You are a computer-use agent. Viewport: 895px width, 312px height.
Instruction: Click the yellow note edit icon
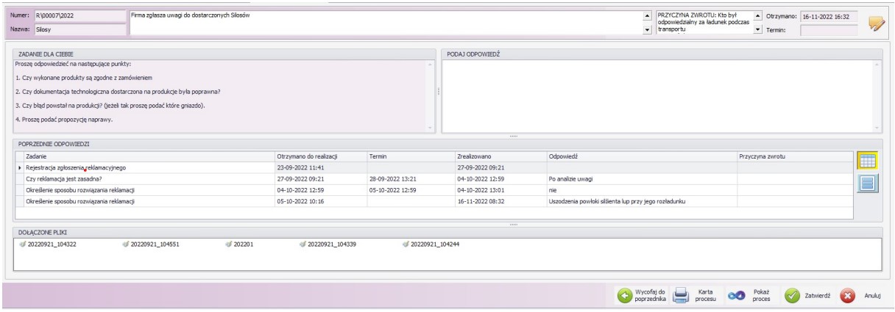coord(875,23)
